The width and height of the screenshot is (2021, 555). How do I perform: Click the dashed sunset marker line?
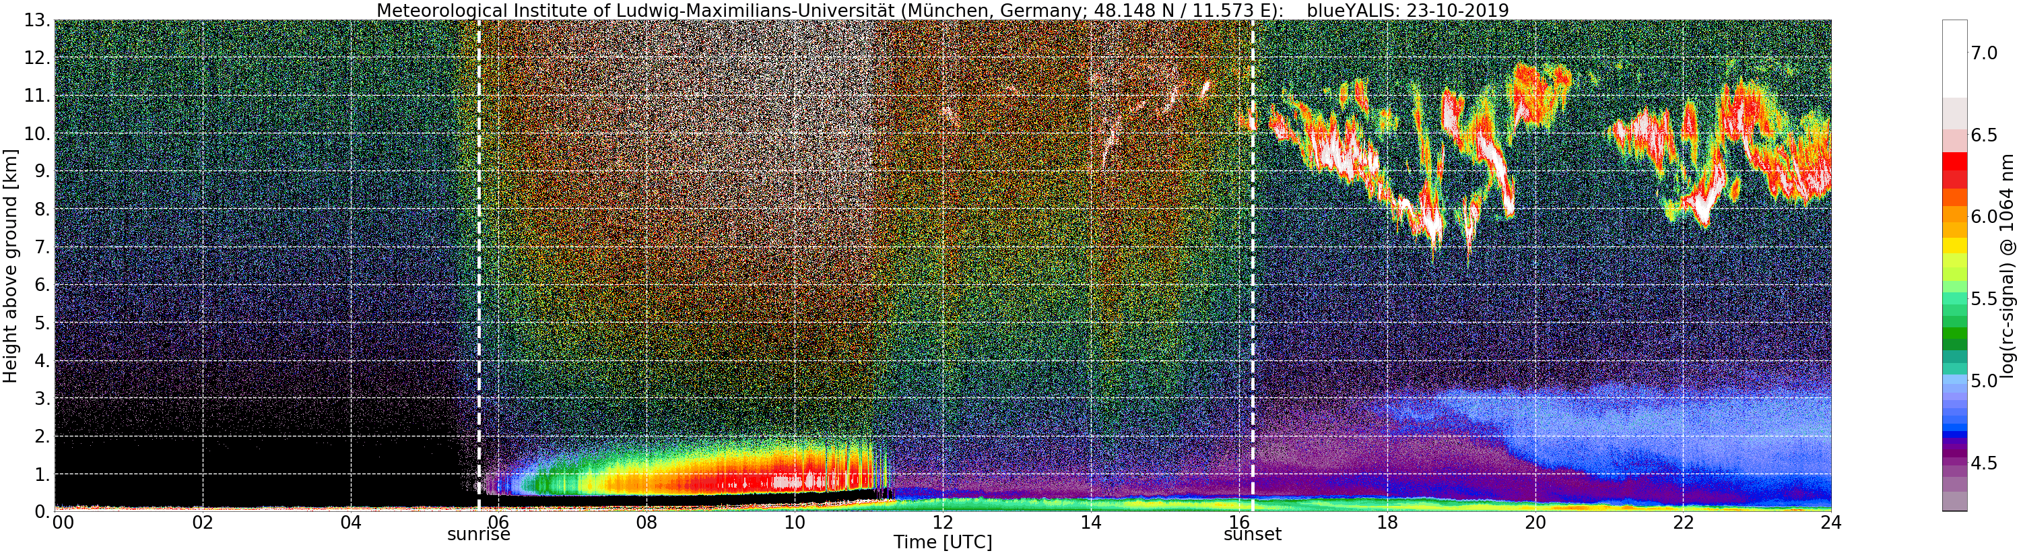(x=1252, y=266)
